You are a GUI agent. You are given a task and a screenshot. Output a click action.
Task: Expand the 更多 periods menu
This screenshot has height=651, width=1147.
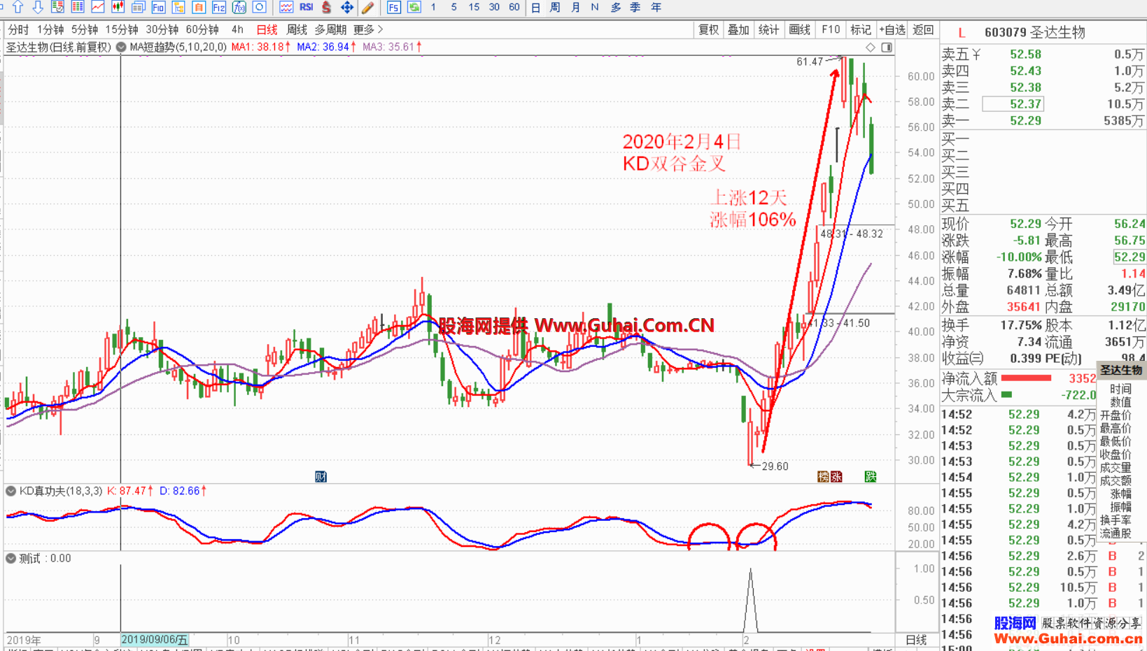coord(368,29)
